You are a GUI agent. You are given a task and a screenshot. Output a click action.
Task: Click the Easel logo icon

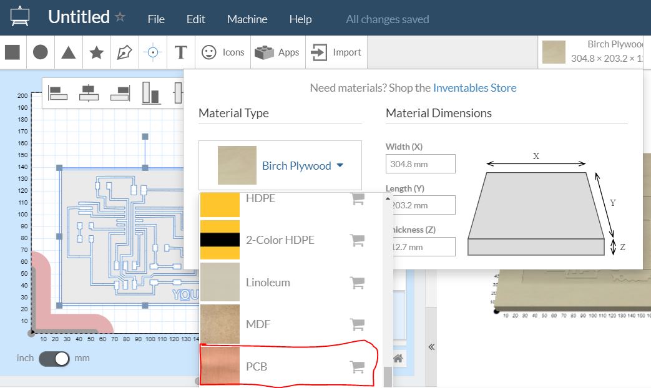point(19,17)
